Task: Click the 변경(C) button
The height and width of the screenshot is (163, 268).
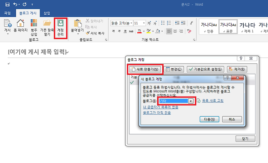Action: point(174,69)
